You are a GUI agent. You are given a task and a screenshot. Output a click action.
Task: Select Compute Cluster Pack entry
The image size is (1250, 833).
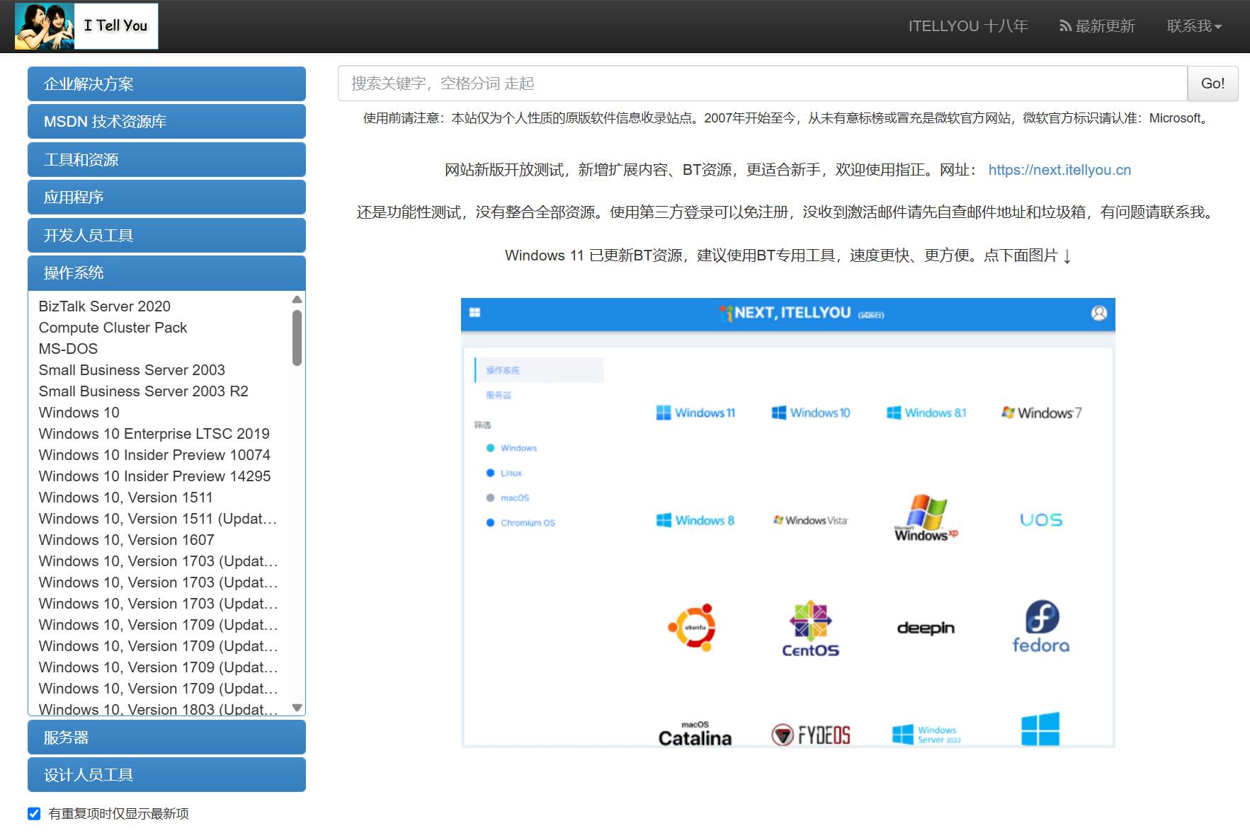pyautogui.click(x=113, y=328)
